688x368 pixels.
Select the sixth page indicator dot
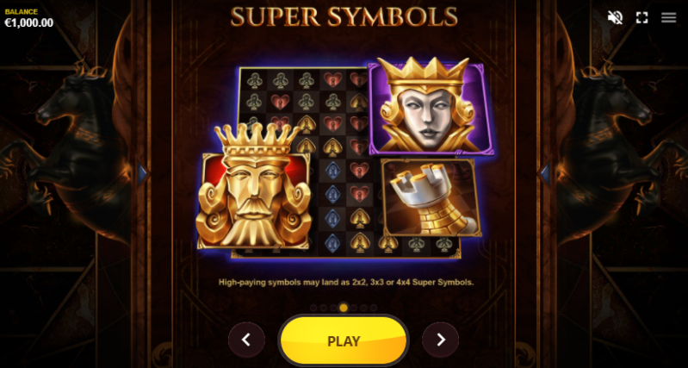(x=363, y=308)
